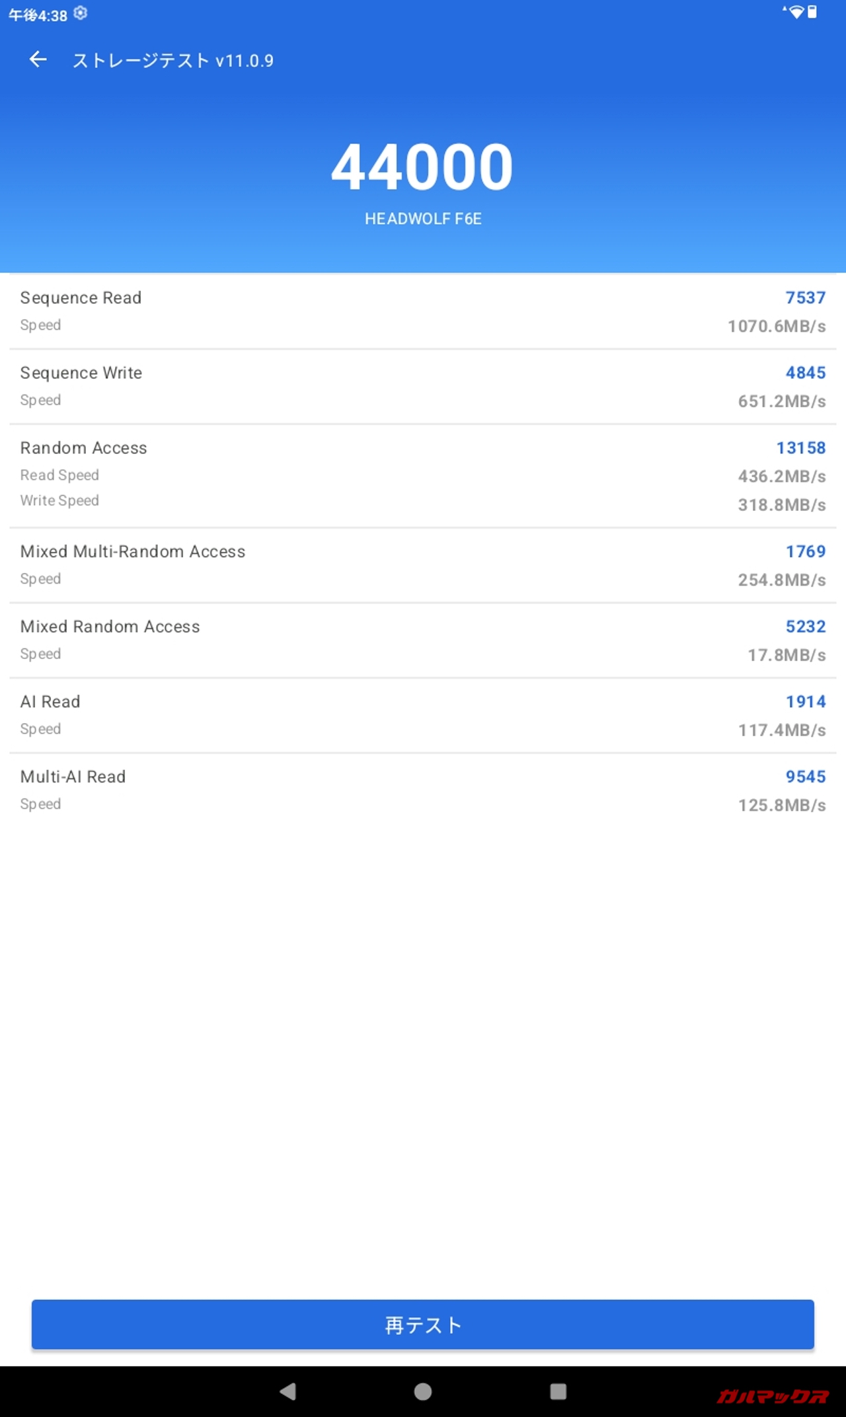846x1417 pixels.
Task: Tap the settings gear in status bar
Action: pos(81,13)
